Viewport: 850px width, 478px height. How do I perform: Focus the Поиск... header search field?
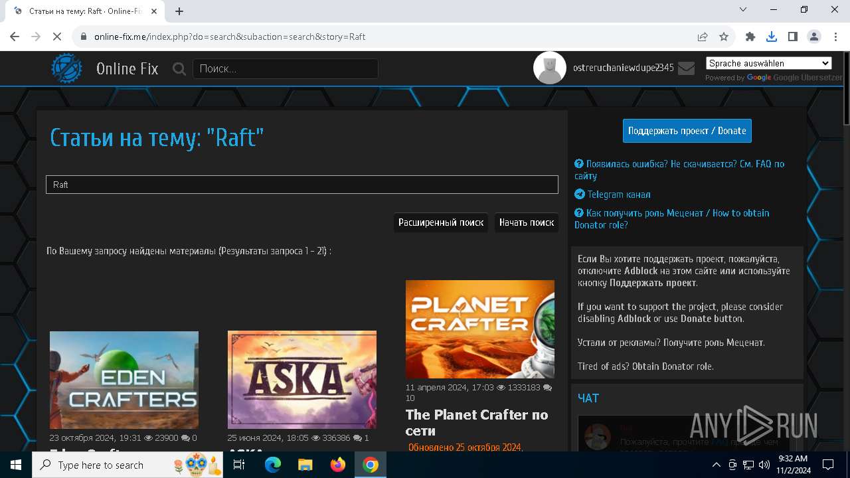coord(286,68)
